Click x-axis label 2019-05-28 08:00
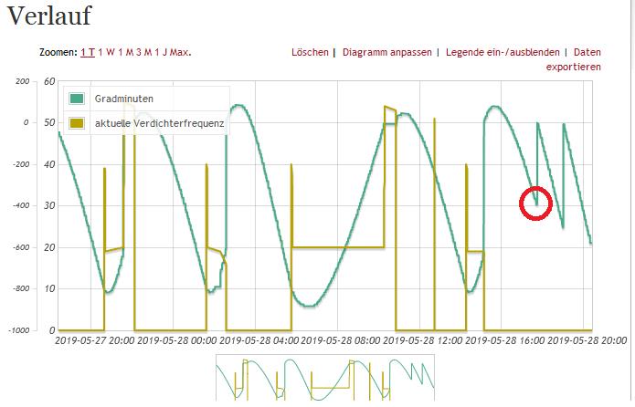This screenshot has width=635, height=407. click(x=341, y=340)
